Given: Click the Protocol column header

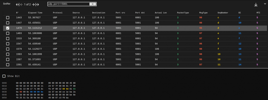Looking at the screenshot, I should (58, 13).
